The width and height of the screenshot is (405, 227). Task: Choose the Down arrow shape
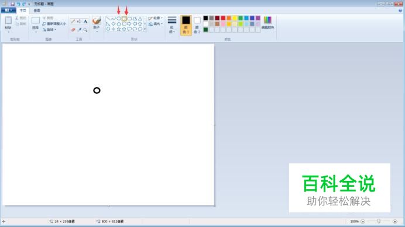[108, 29]
